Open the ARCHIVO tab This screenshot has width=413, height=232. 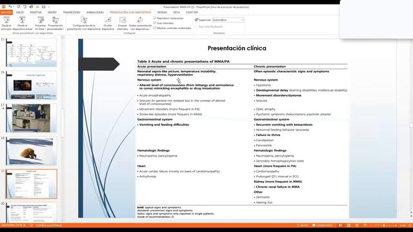click(6, 12)
